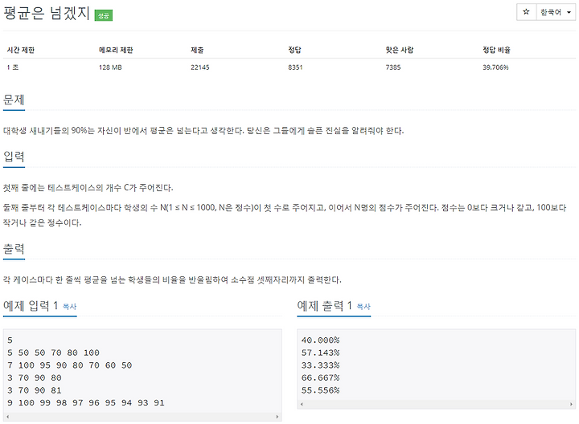
Task: Click the 제출 column header
Action: (x=197, y=50)
